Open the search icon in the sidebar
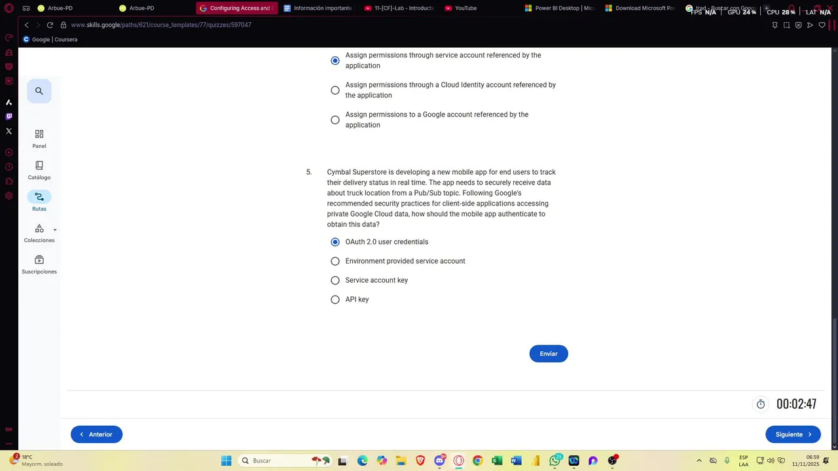This screenshot has width=838, height=471. (x=39, y=91)
